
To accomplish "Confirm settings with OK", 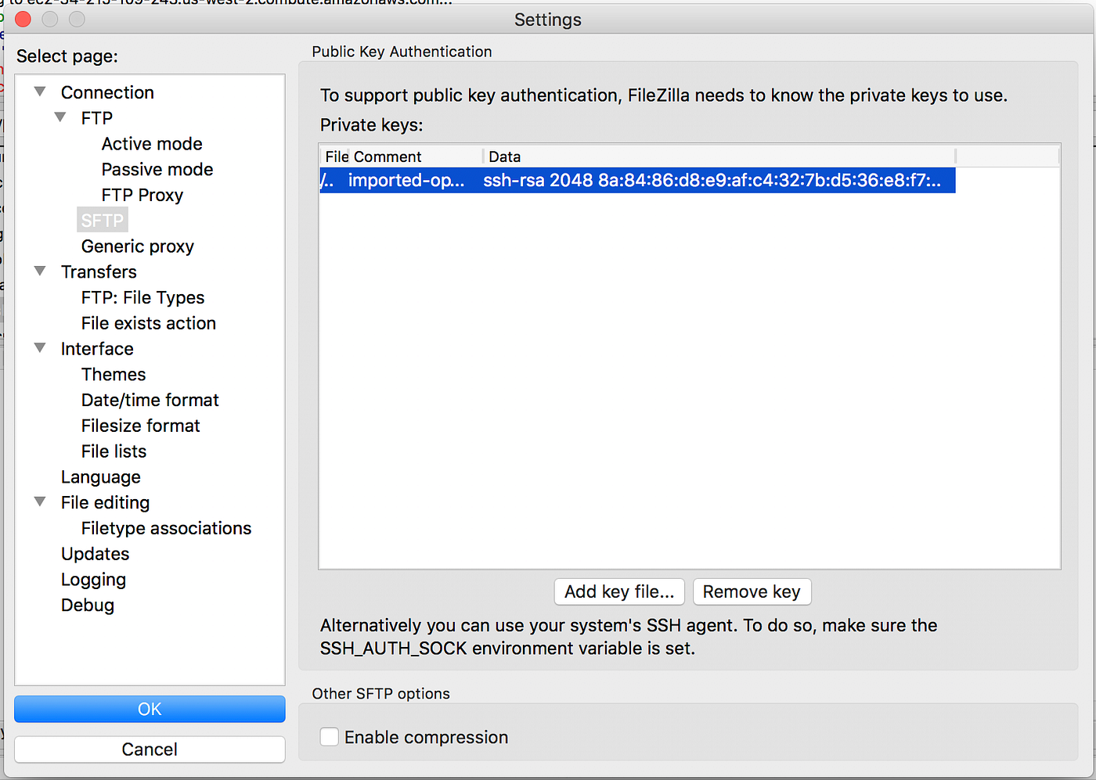I will tap(150, 709).
